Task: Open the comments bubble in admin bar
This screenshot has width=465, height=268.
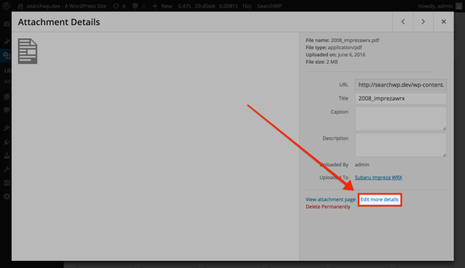Action: (x=139, y=6)
